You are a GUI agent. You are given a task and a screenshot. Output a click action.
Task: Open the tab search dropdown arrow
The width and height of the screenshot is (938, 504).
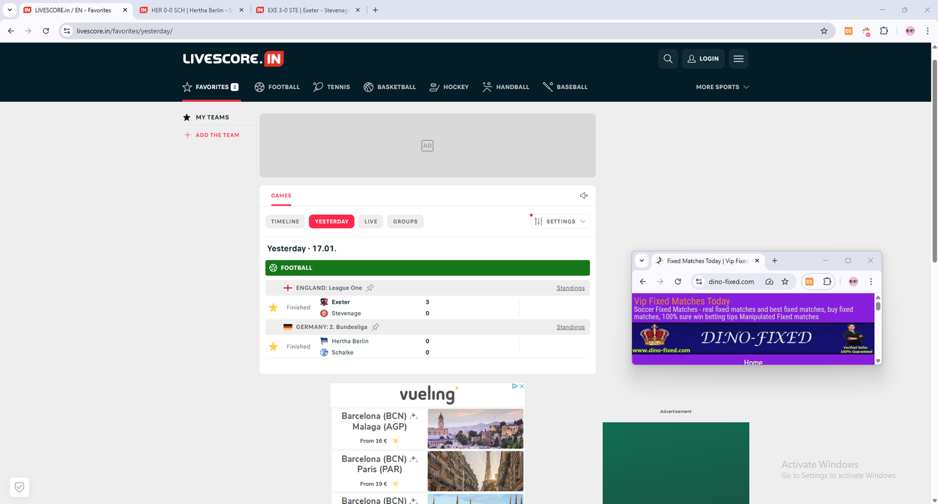click(9, 10)
